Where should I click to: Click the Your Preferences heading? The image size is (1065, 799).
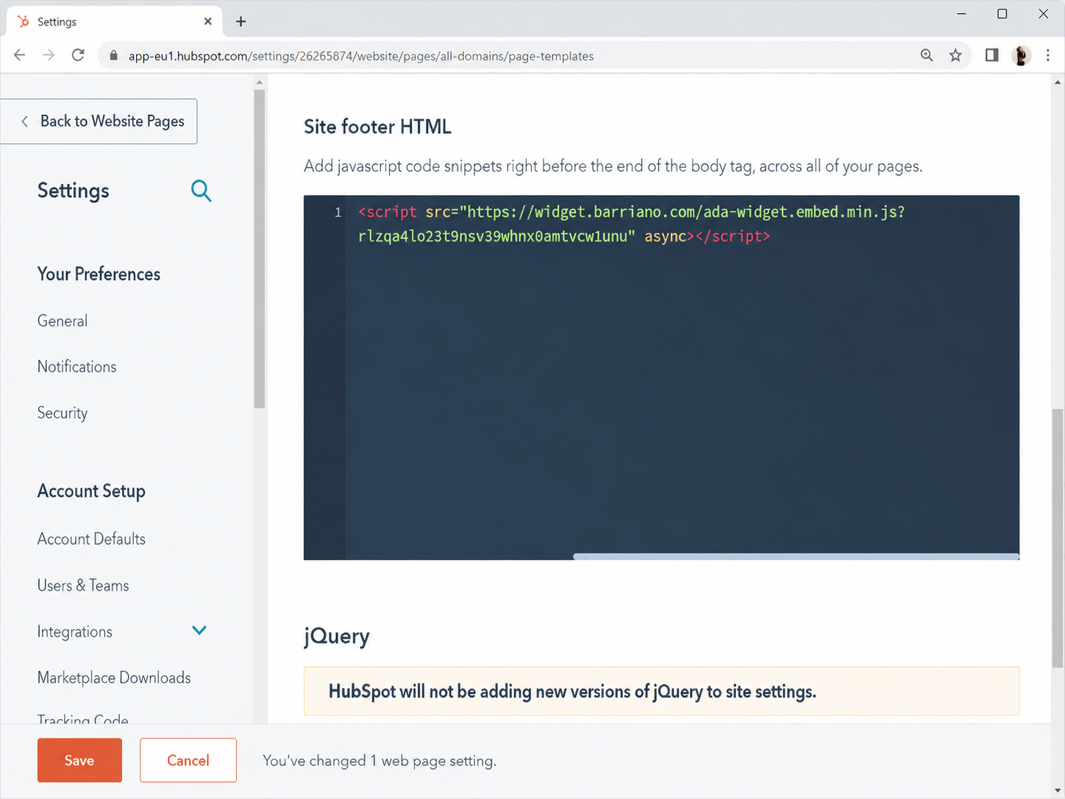click(99, 274)
